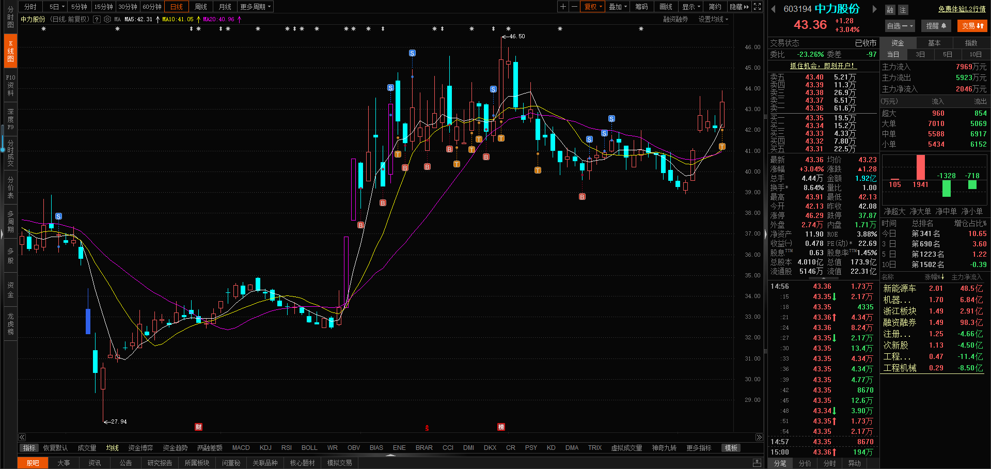Open 分价表 in left sidebar

tap(10, 187)
